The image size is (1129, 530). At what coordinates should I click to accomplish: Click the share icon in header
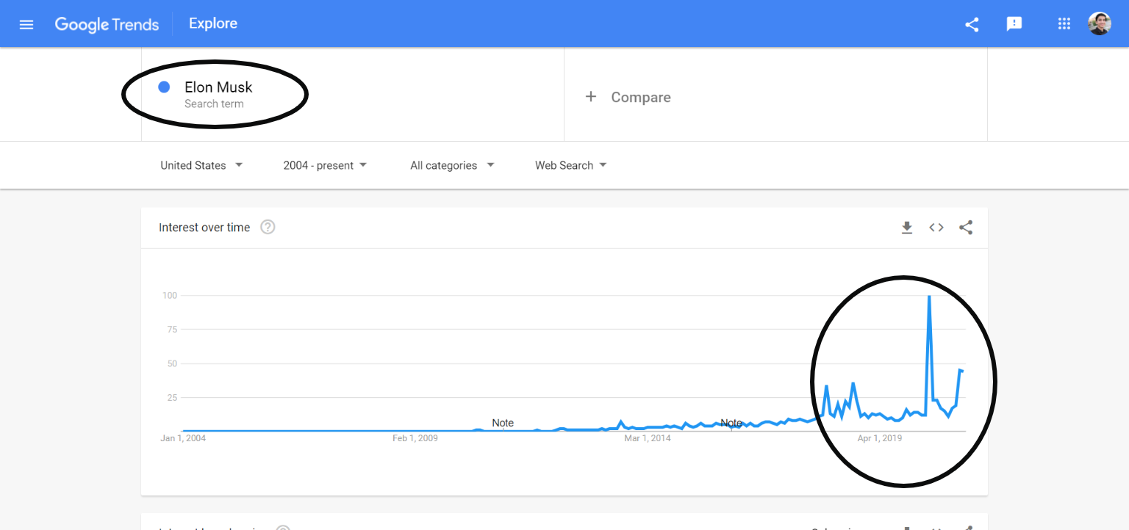972,24
